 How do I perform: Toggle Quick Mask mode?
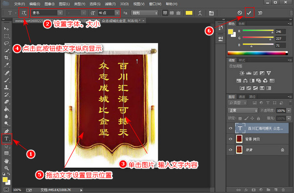click(6, 190)
